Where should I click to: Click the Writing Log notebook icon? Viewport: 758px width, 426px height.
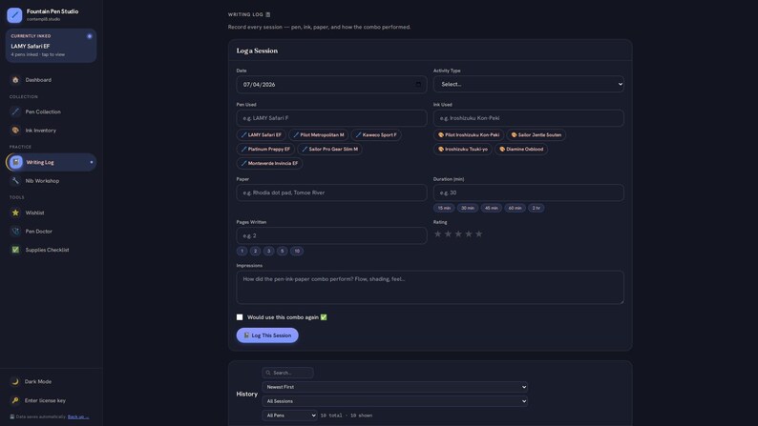click(x=16, y=162)
